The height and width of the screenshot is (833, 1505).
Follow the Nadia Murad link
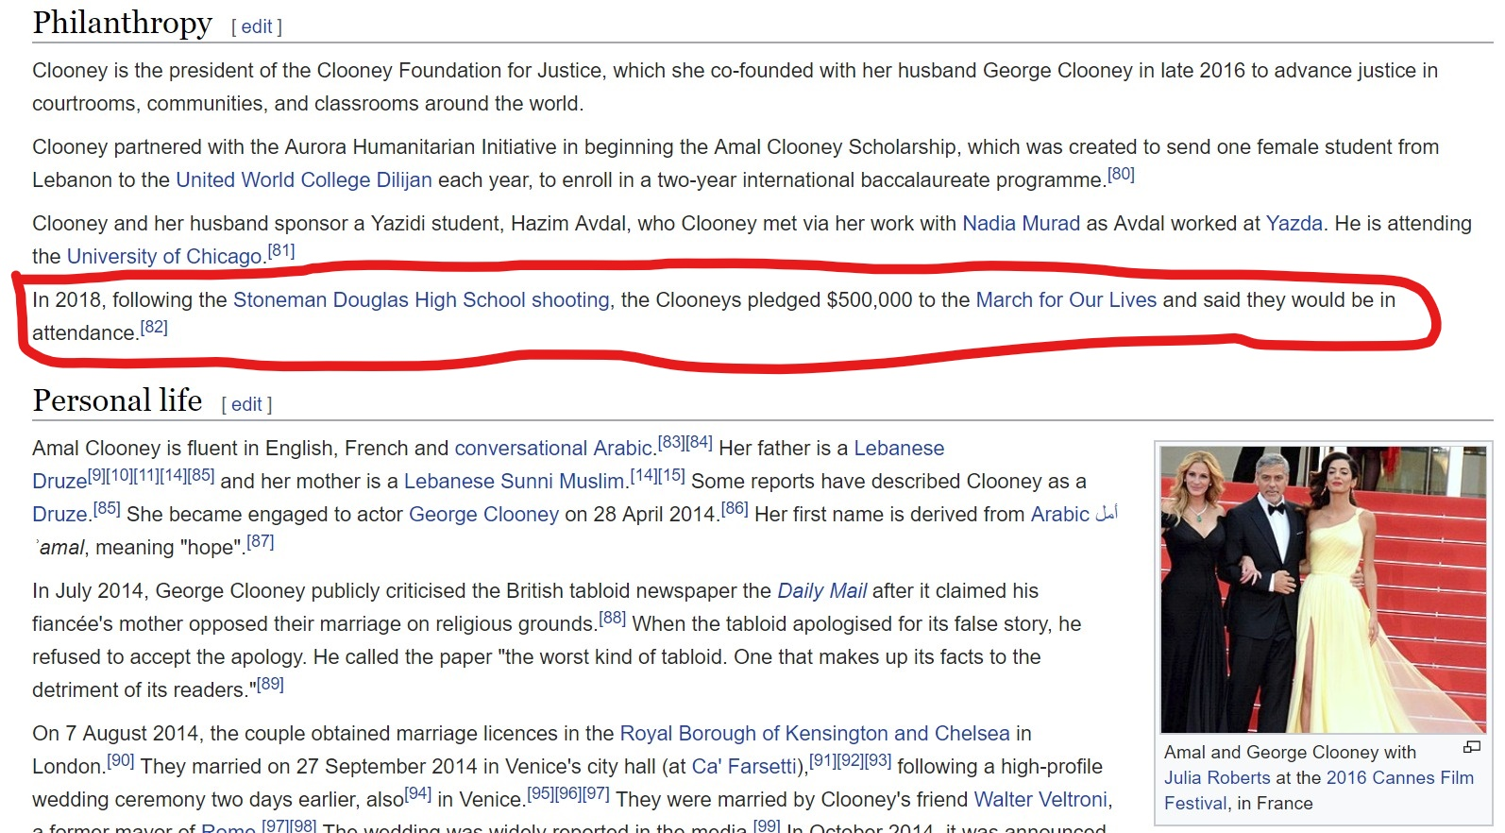point(1021,223)
